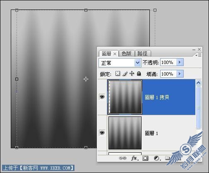Create new adjustment layer half-circle icon
Viewport: 209px width, 173px height.
coord(157,158)
